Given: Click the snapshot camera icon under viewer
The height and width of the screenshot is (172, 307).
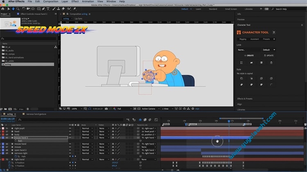Looking at the screenshot, I should 106,109.
